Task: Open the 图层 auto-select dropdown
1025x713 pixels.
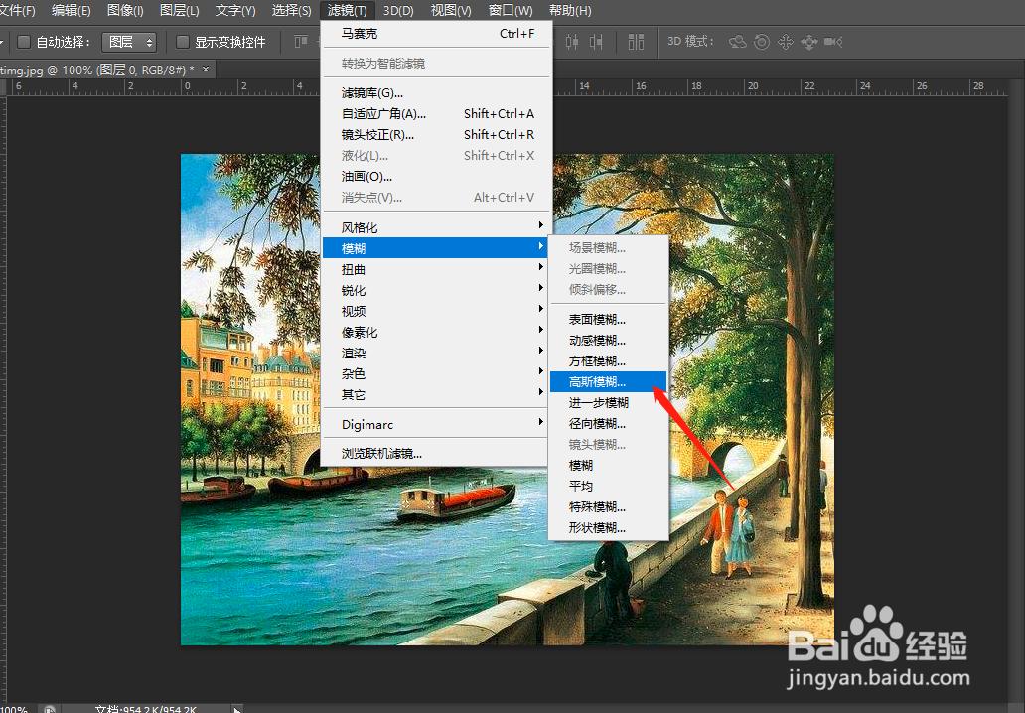Action: (129, 42)
